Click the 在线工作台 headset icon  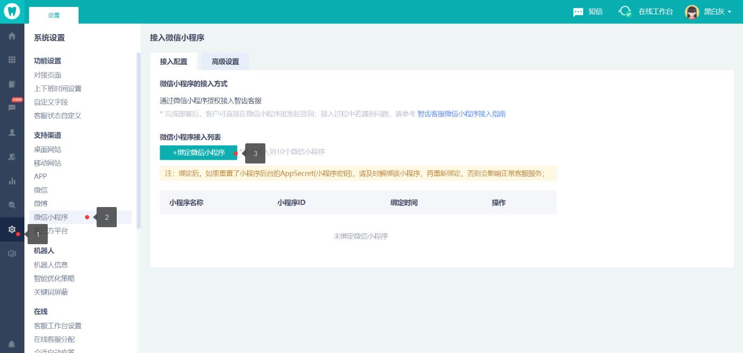point(626,12)
